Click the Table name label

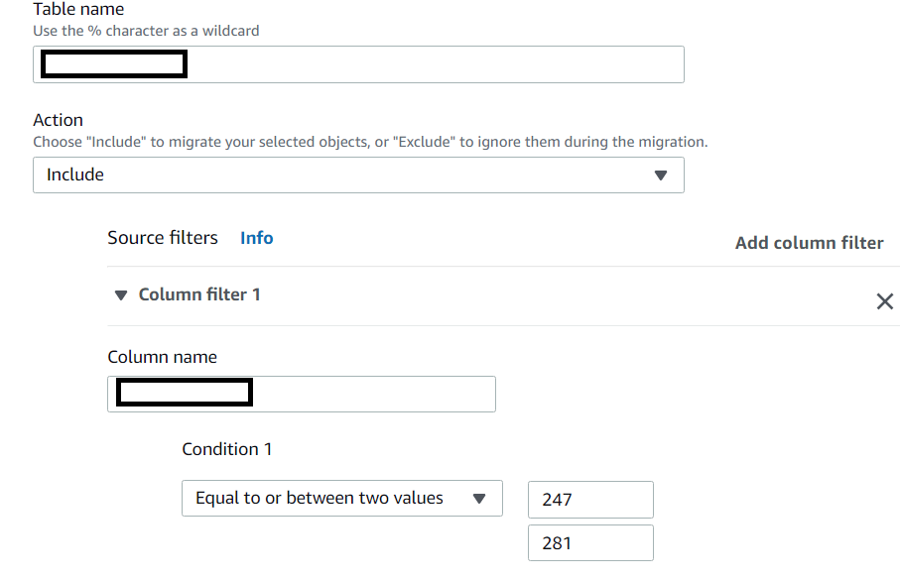tap(78, 9)
